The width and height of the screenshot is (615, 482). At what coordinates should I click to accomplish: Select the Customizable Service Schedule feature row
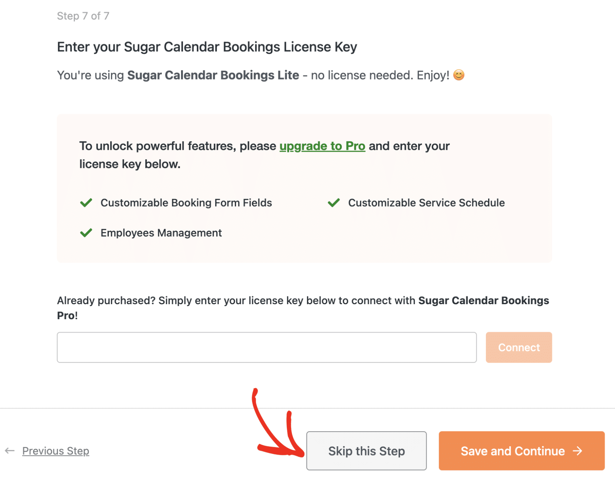click(426, 203)
